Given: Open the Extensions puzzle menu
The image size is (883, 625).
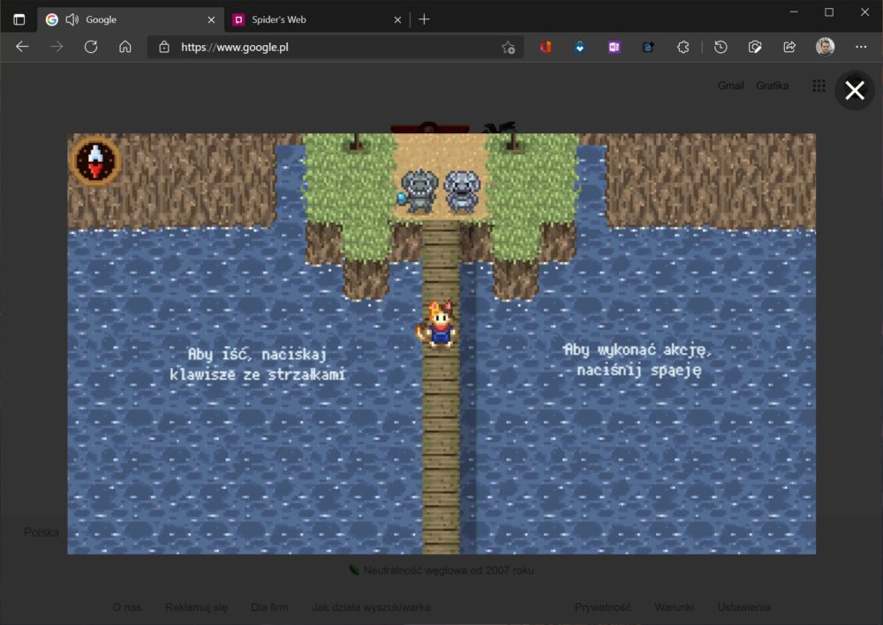Looking at the screenshot, I should (683, 48).
